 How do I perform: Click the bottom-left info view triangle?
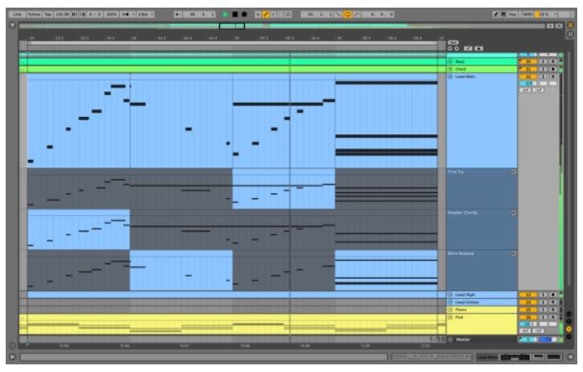click(12, 357)
